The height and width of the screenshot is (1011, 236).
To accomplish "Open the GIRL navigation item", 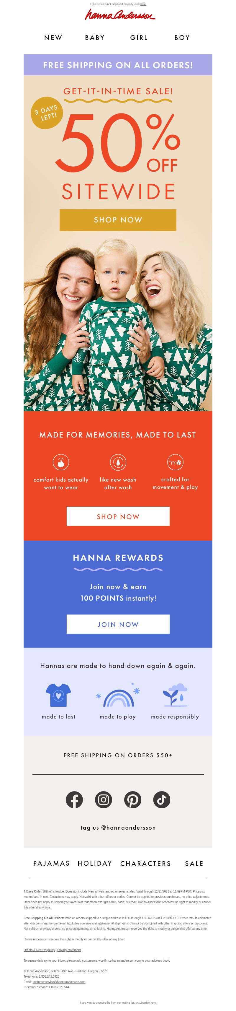I will click(x=139, y=38).
